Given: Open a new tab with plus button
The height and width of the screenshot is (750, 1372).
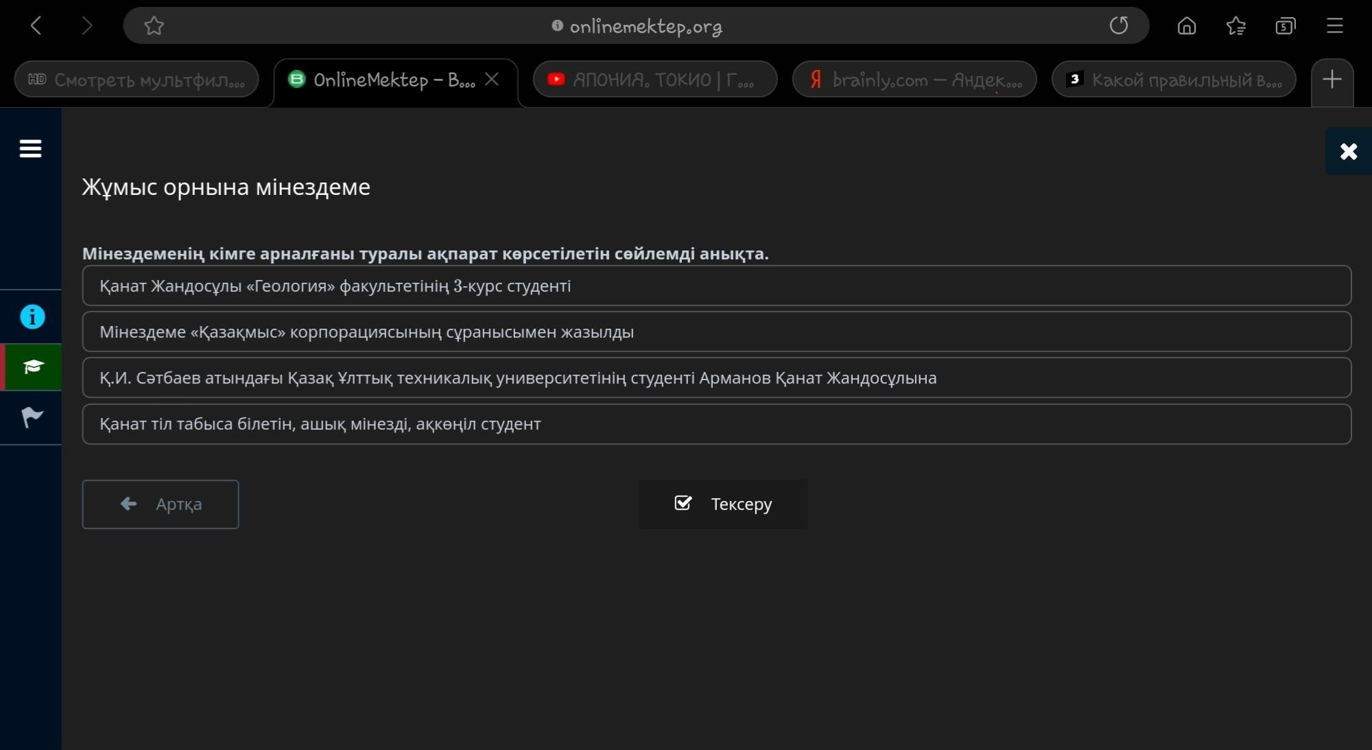Looking at the screenshot, I should point(1332,80).
